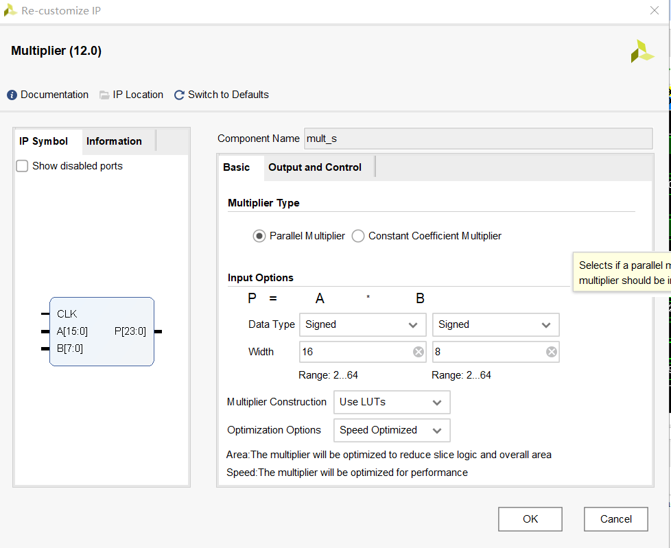Click the Vivado icon in title bar
This screenshot has width=671, height=548.
[10, 11]
